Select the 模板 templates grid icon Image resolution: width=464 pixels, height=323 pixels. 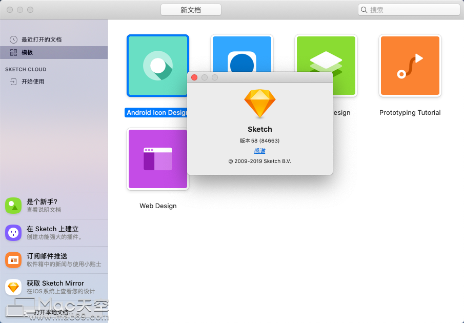click(x=13, y=52)
